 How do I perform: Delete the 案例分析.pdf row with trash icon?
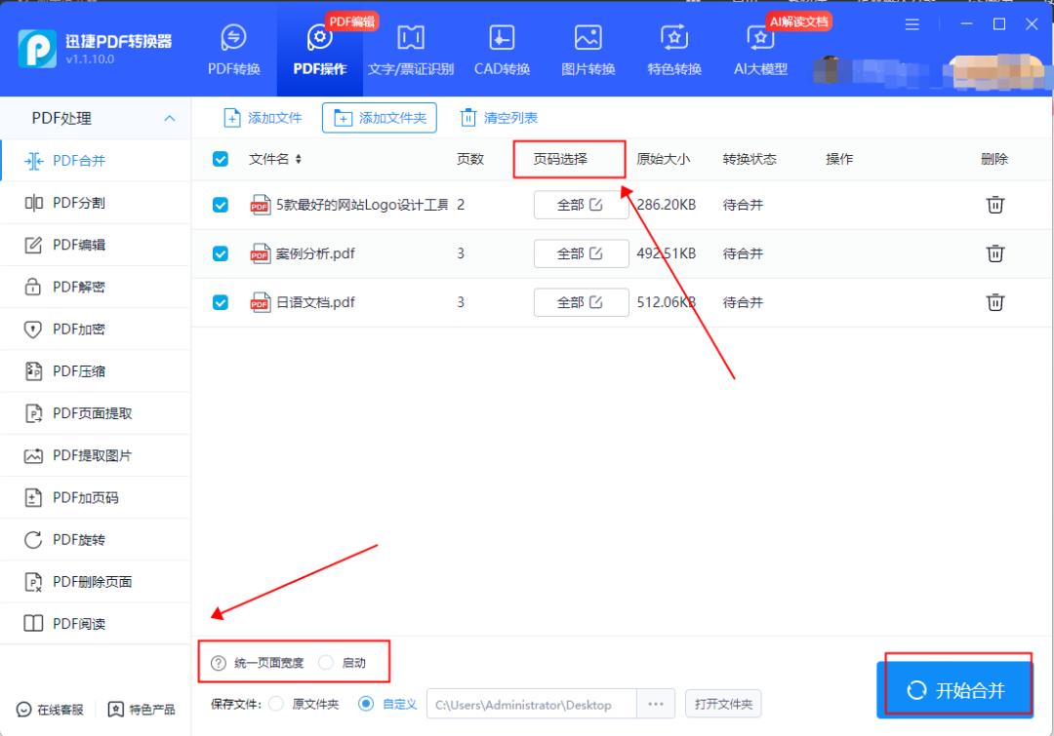[x=994, y=253]
